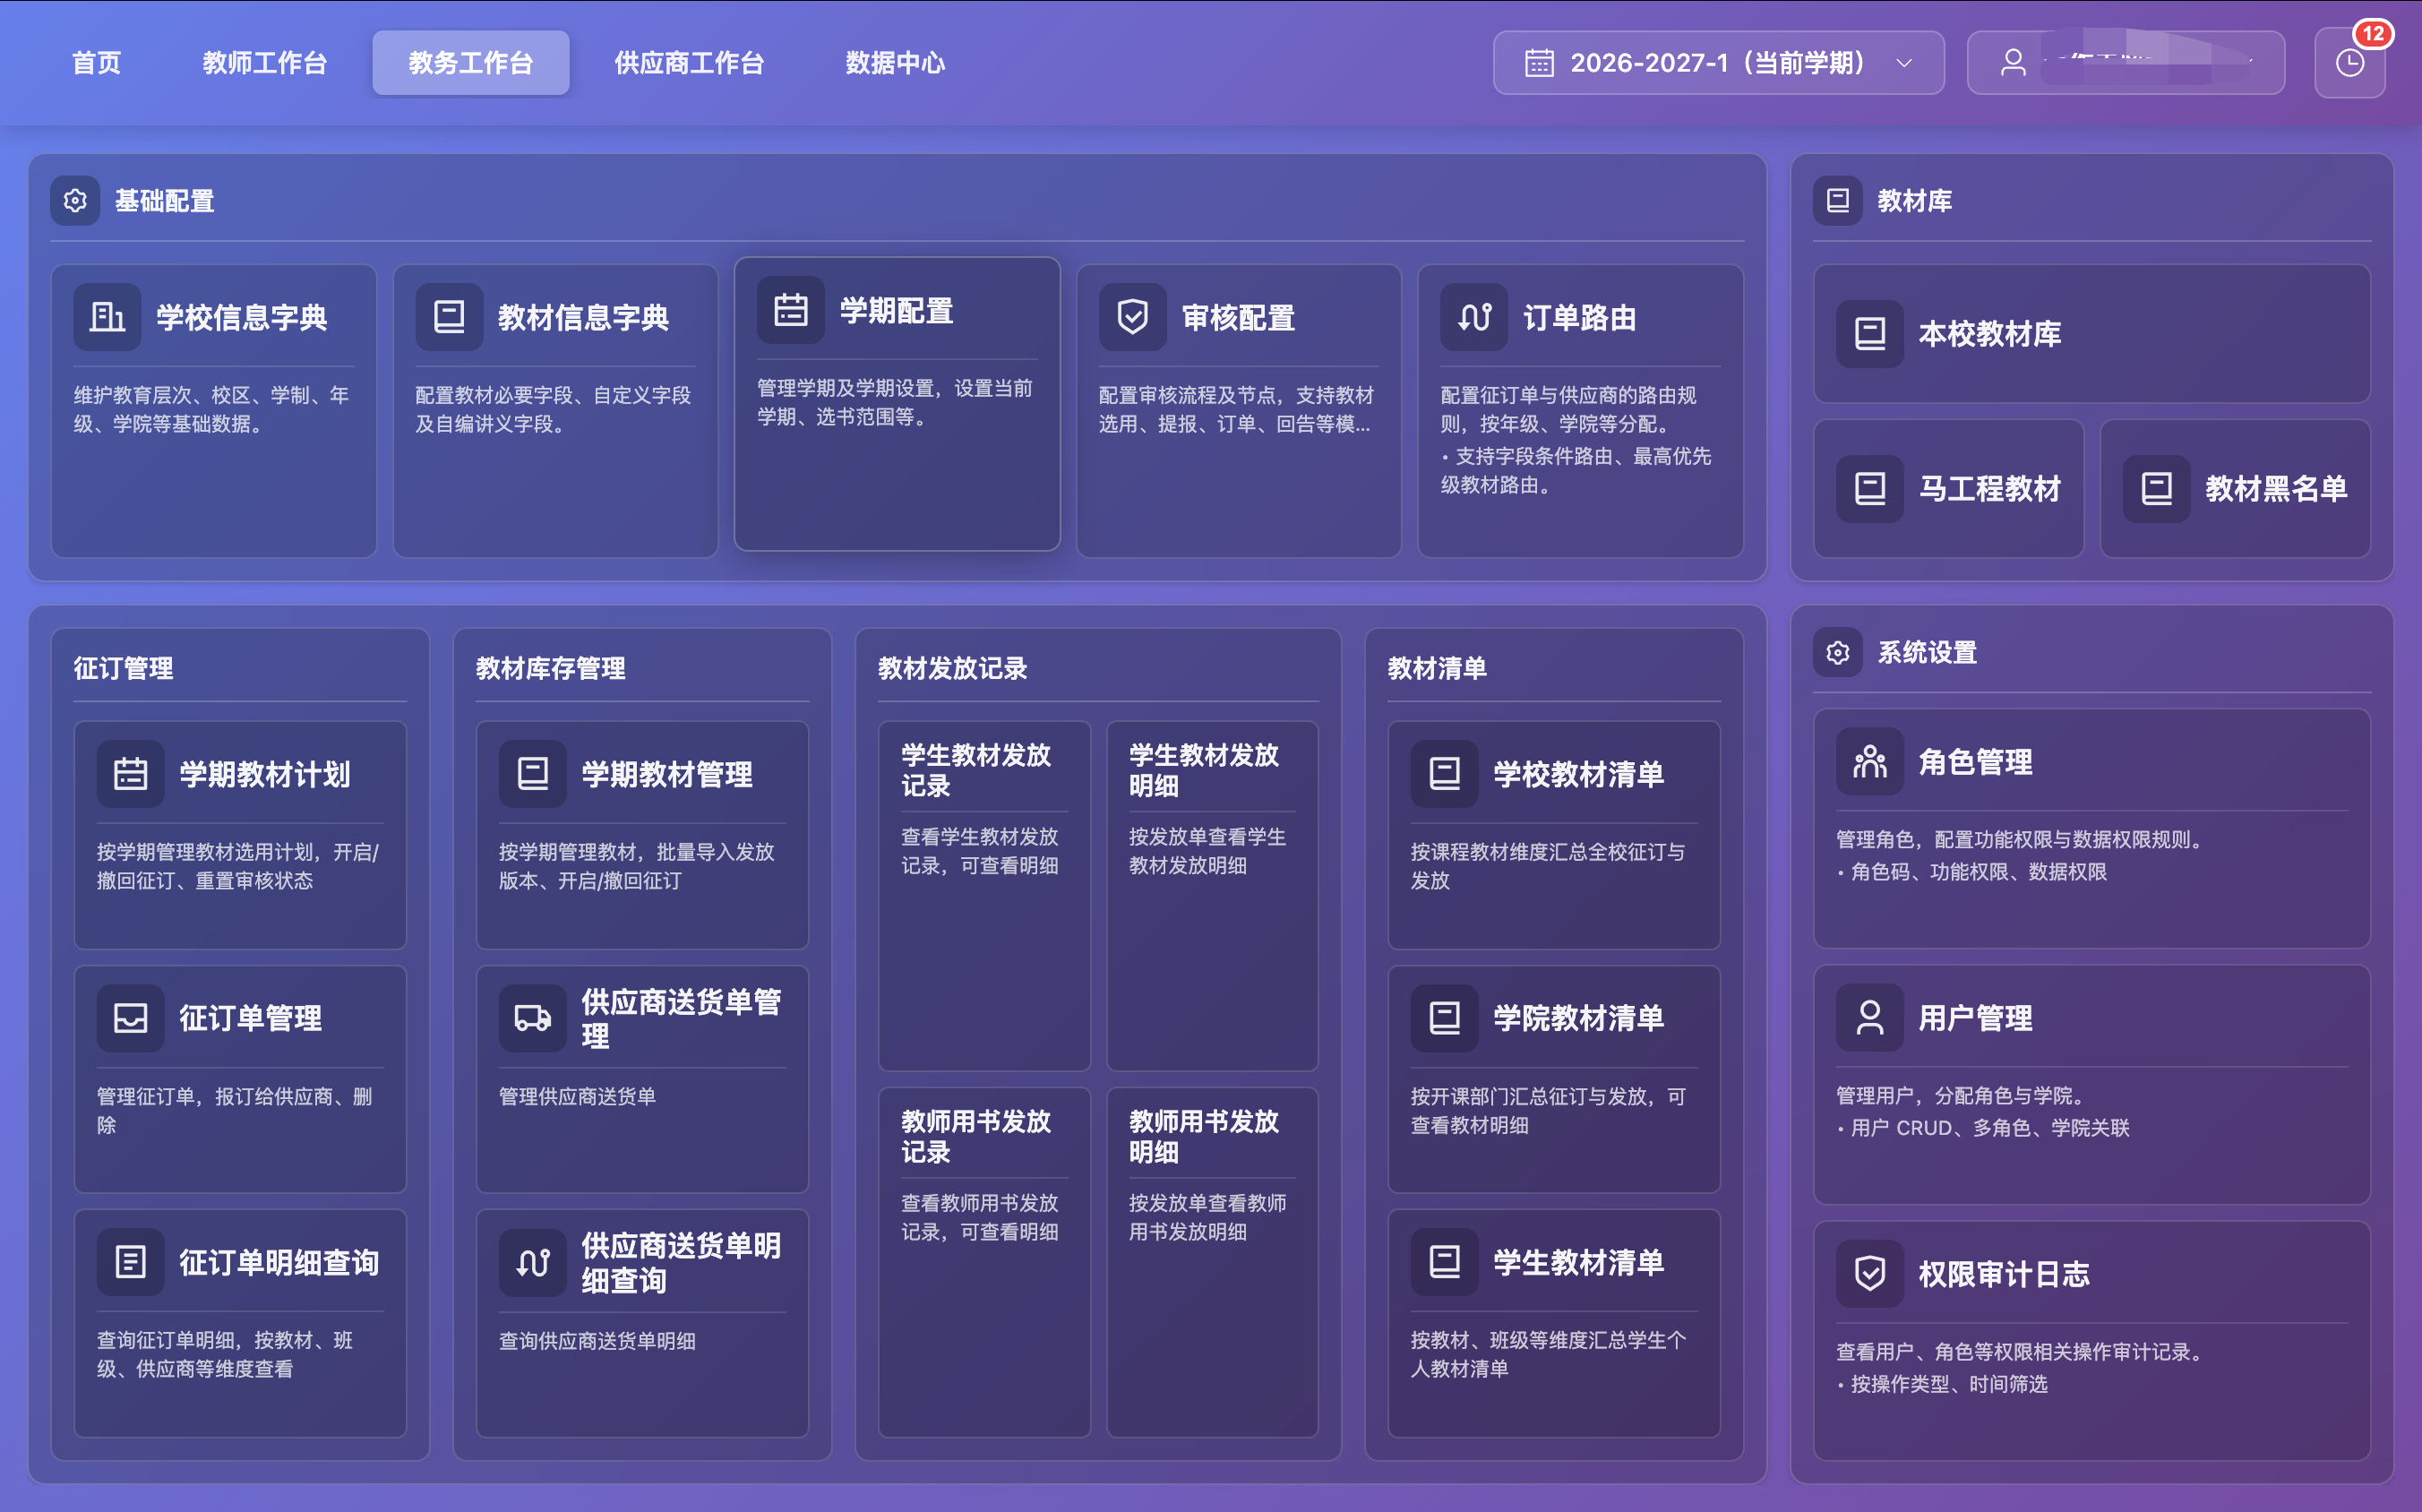The height and width of the screenshot is (1512, 2422).
Task: Open the 学生教材发放记录 card
Action: click(984, 896)
